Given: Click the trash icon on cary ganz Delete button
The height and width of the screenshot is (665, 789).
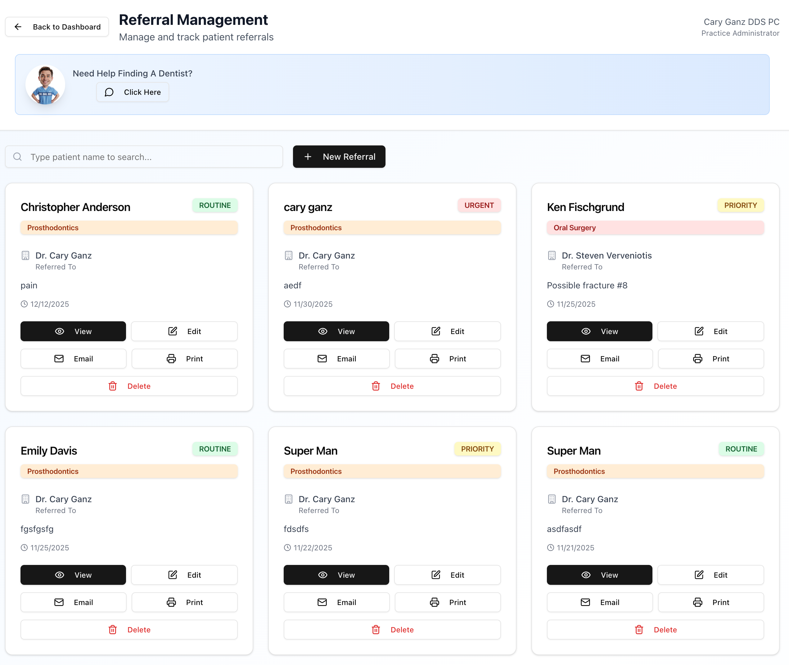Looking at the screenshot, I should (376, 386).
